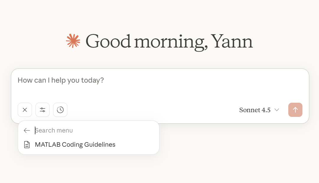This screenshot has width=319, height=183.
Task: Click the "Good" word in the greeting
Action: [108, 41]
